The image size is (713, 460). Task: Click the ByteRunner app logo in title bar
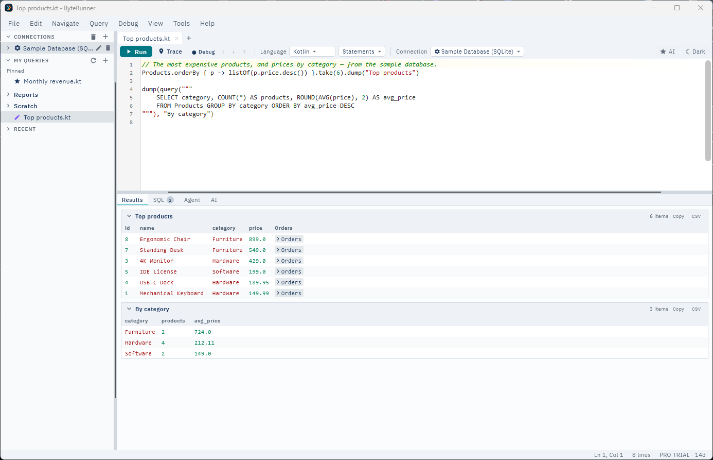[x=9, y=8]
